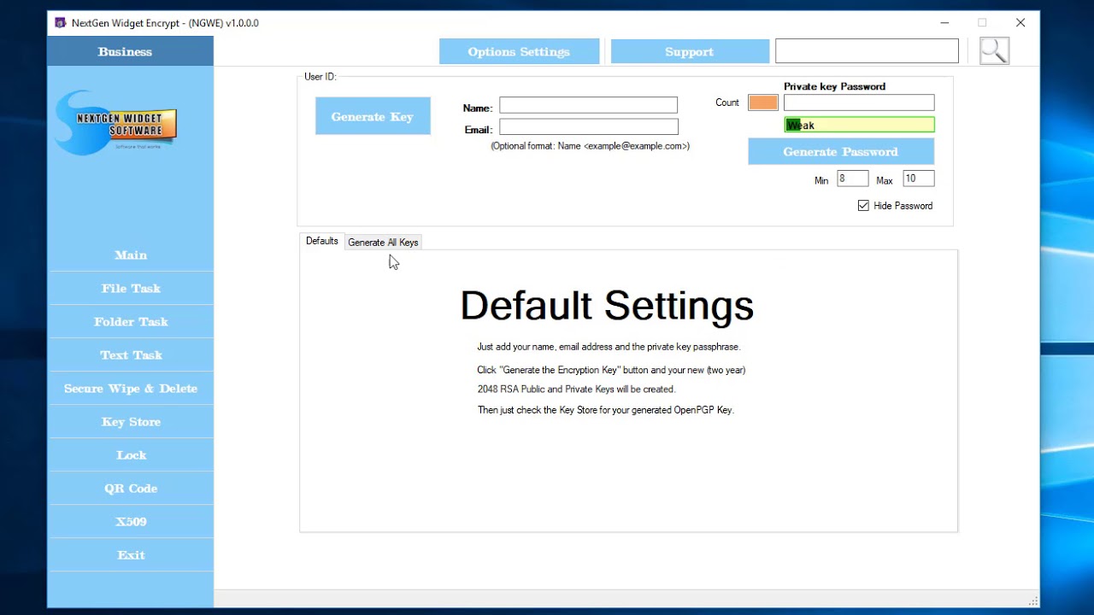The width and height of the screenshot is (1094, 615).
Task: Click the Max length field
Action: click(x=918, y=179)
